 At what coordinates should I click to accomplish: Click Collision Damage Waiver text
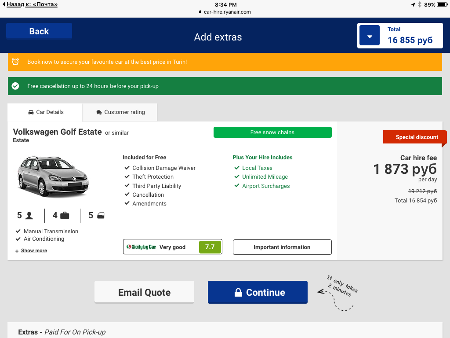point(164,168)
